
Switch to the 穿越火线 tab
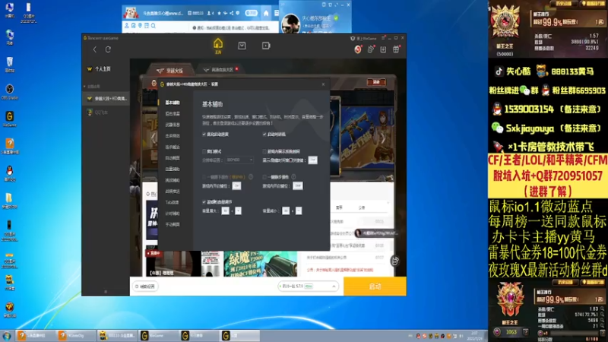(169, 71)
